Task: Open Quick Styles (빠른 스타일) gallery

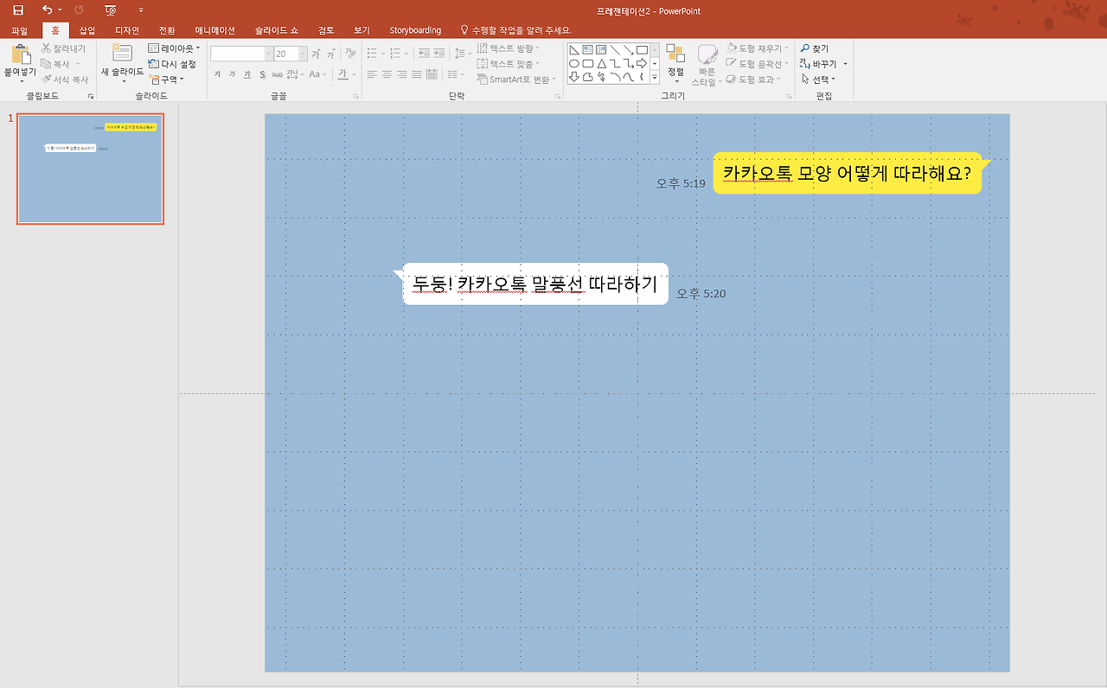Action: point(707,65)
